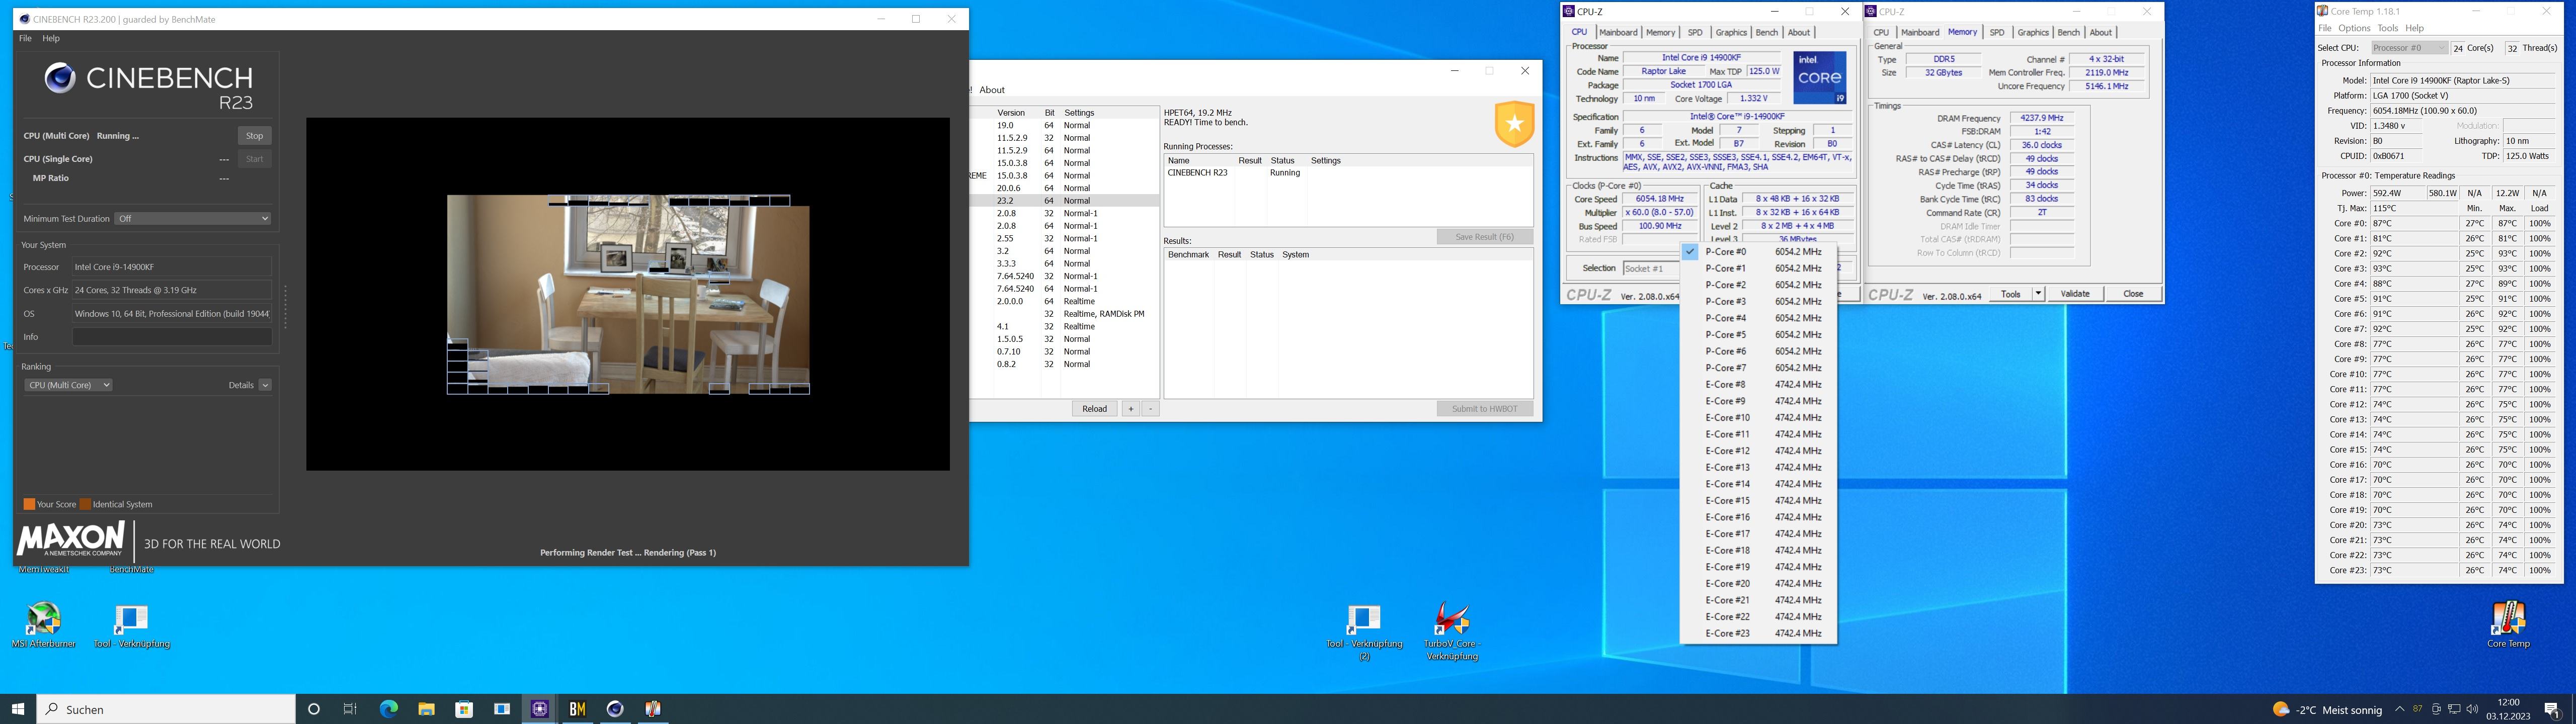This screenshot has height=724, width=2576.
Task: Switch to Mainboard tab in left CPU-Z
Action: pyautogui.click(x=1618, y=32)
